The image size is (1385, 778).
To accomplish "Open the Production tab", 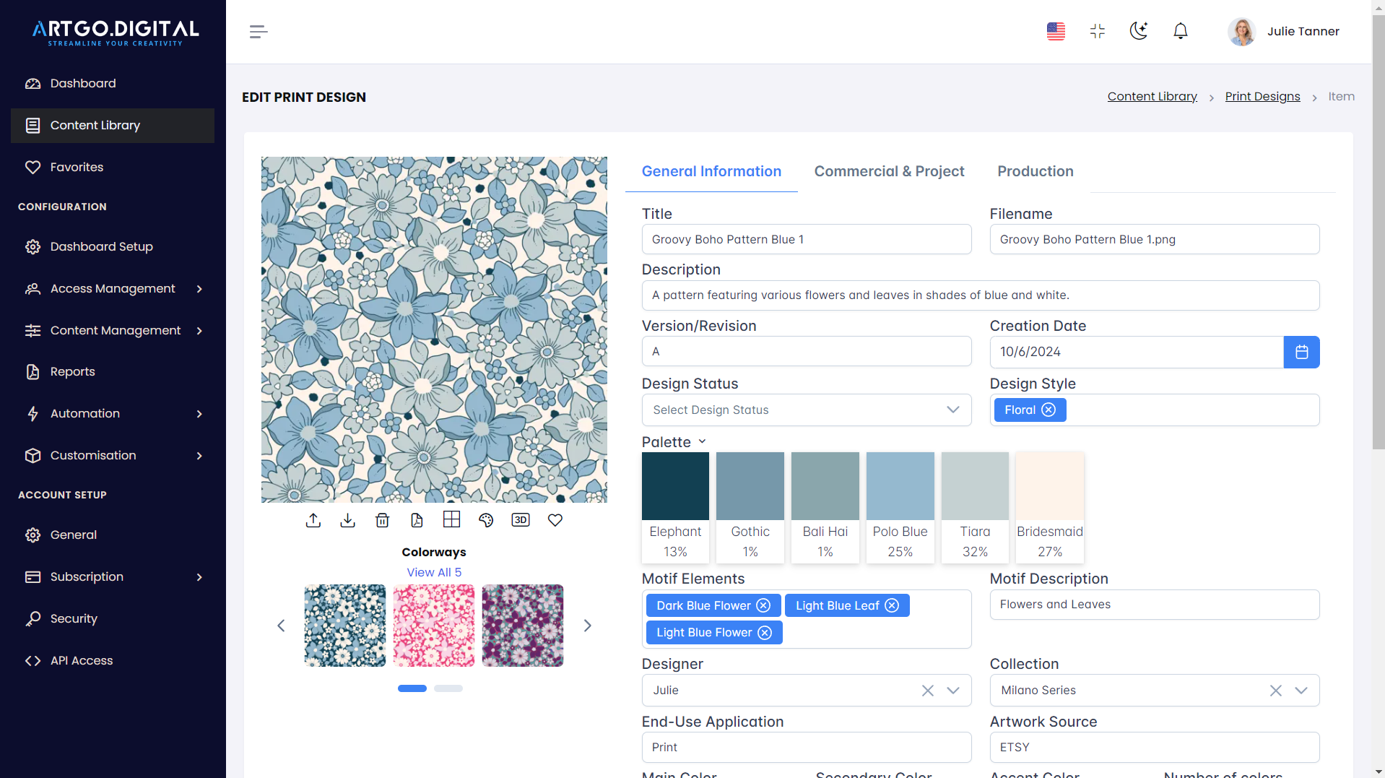I will (1035, 171).
